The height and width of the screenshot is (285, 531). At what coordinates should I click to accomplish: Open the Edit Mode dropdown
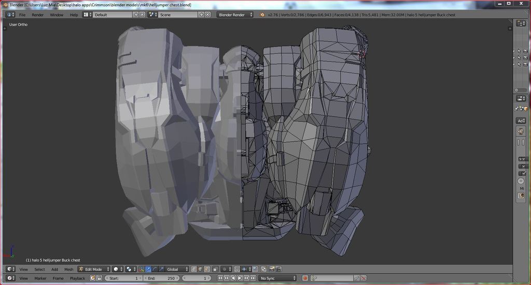coord(94,269)
